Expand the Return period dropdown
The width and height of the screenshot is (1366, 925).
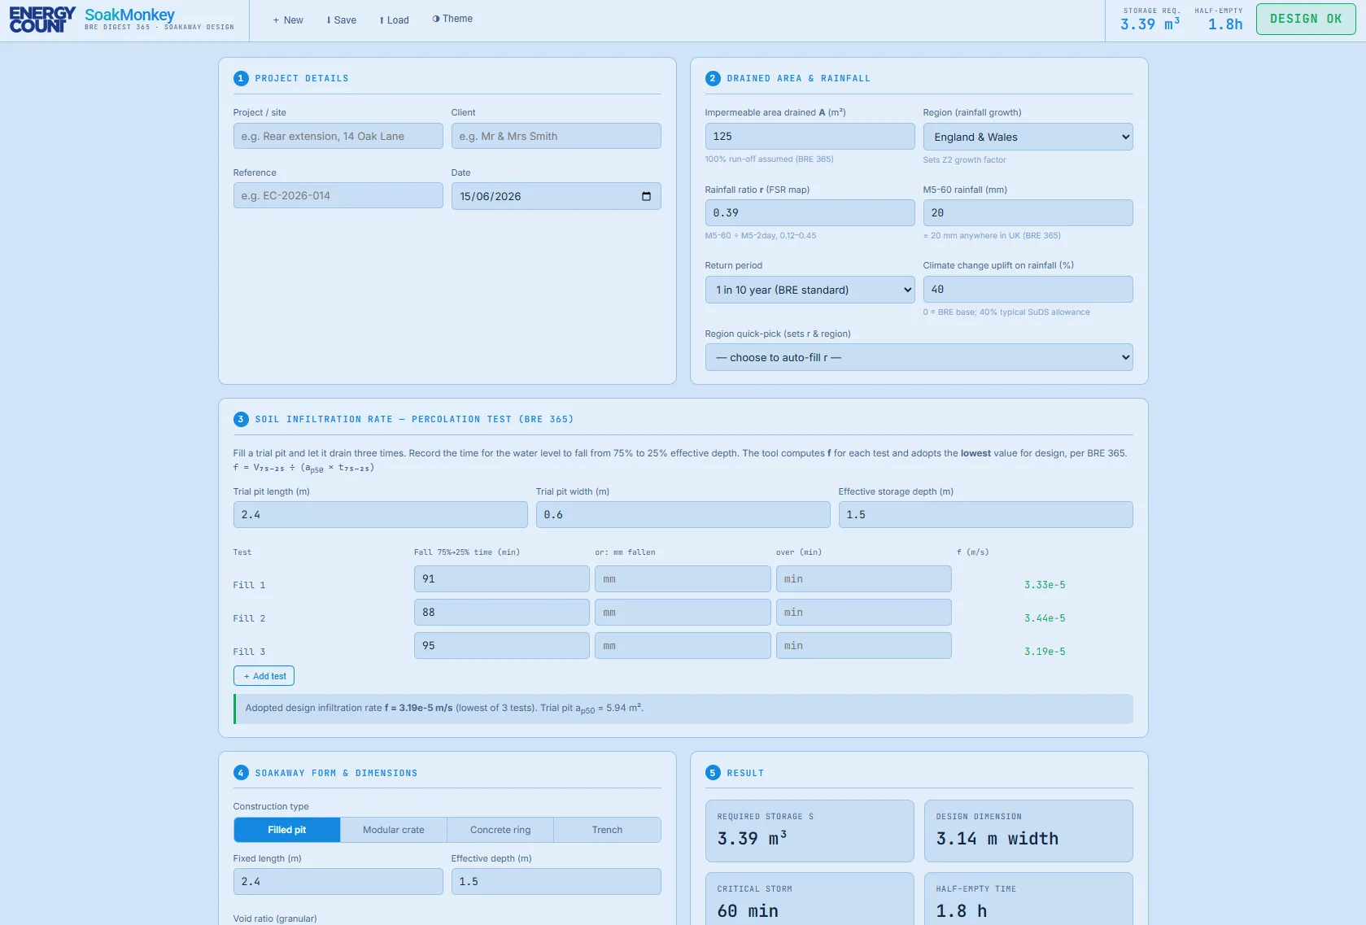click(810, 290)
